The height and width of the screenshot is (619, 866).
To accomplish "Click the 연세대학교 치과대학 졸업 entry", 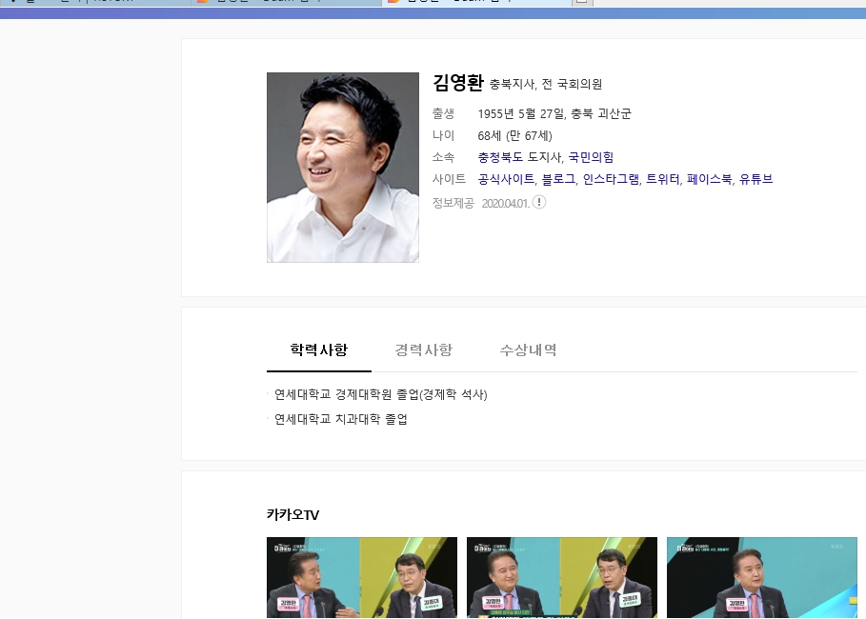I will [341, 419].
